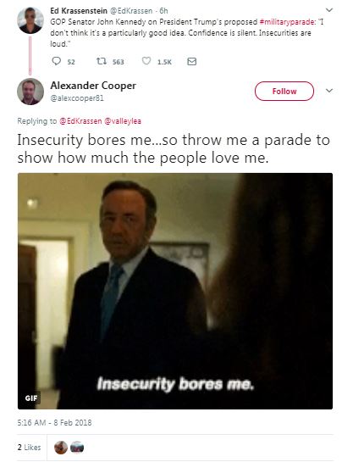Open Ed Krassenstein display name

click(x=79, y=11)
